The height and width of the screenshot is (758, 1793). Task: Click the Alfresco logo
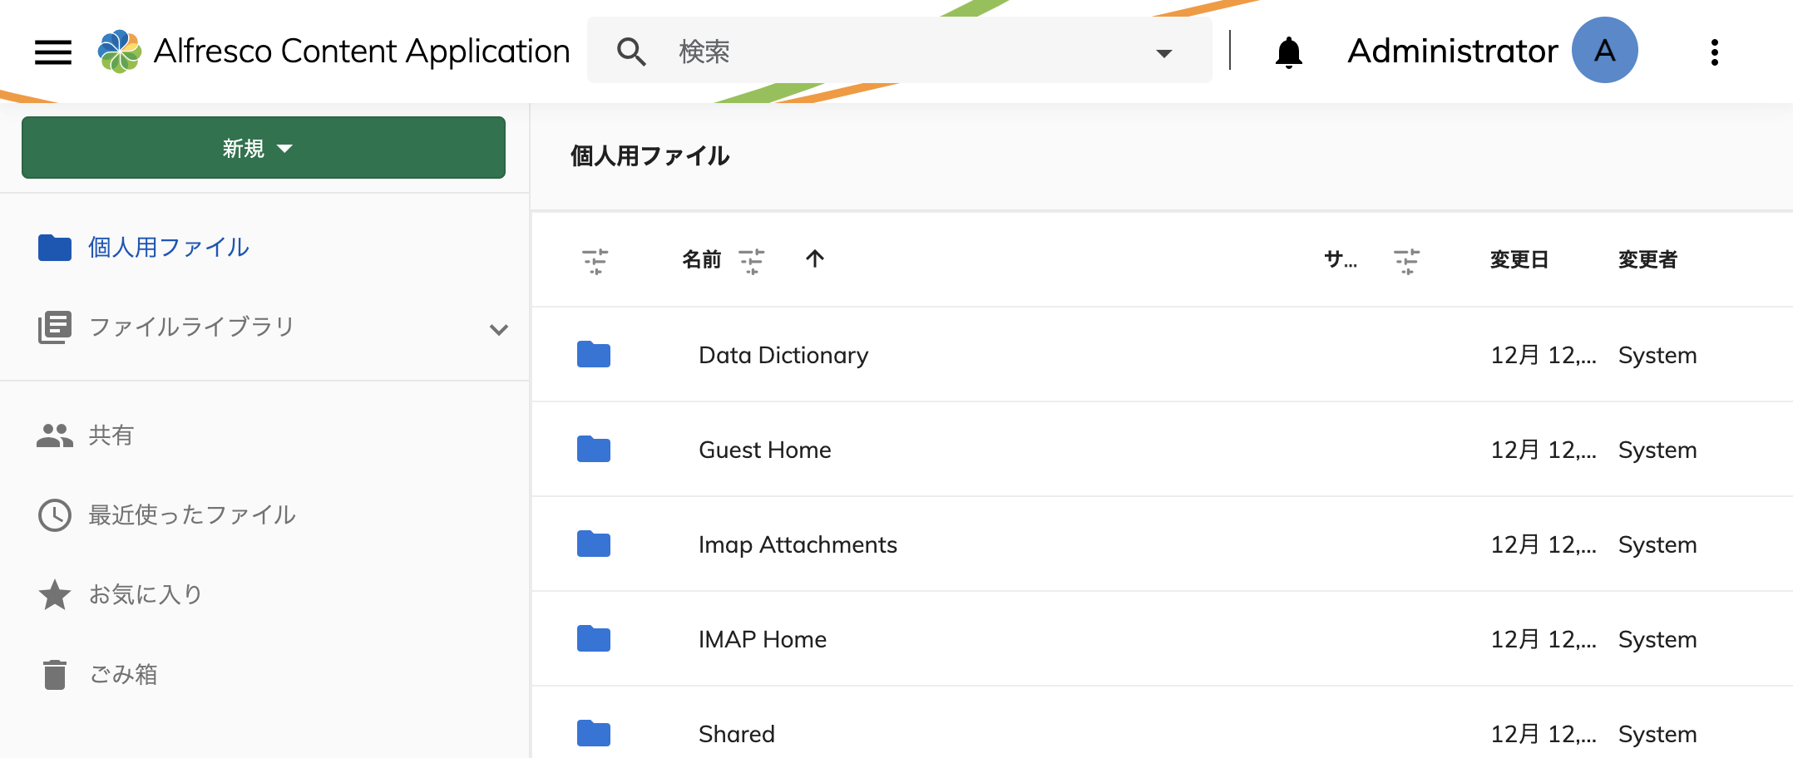[119, 50]
